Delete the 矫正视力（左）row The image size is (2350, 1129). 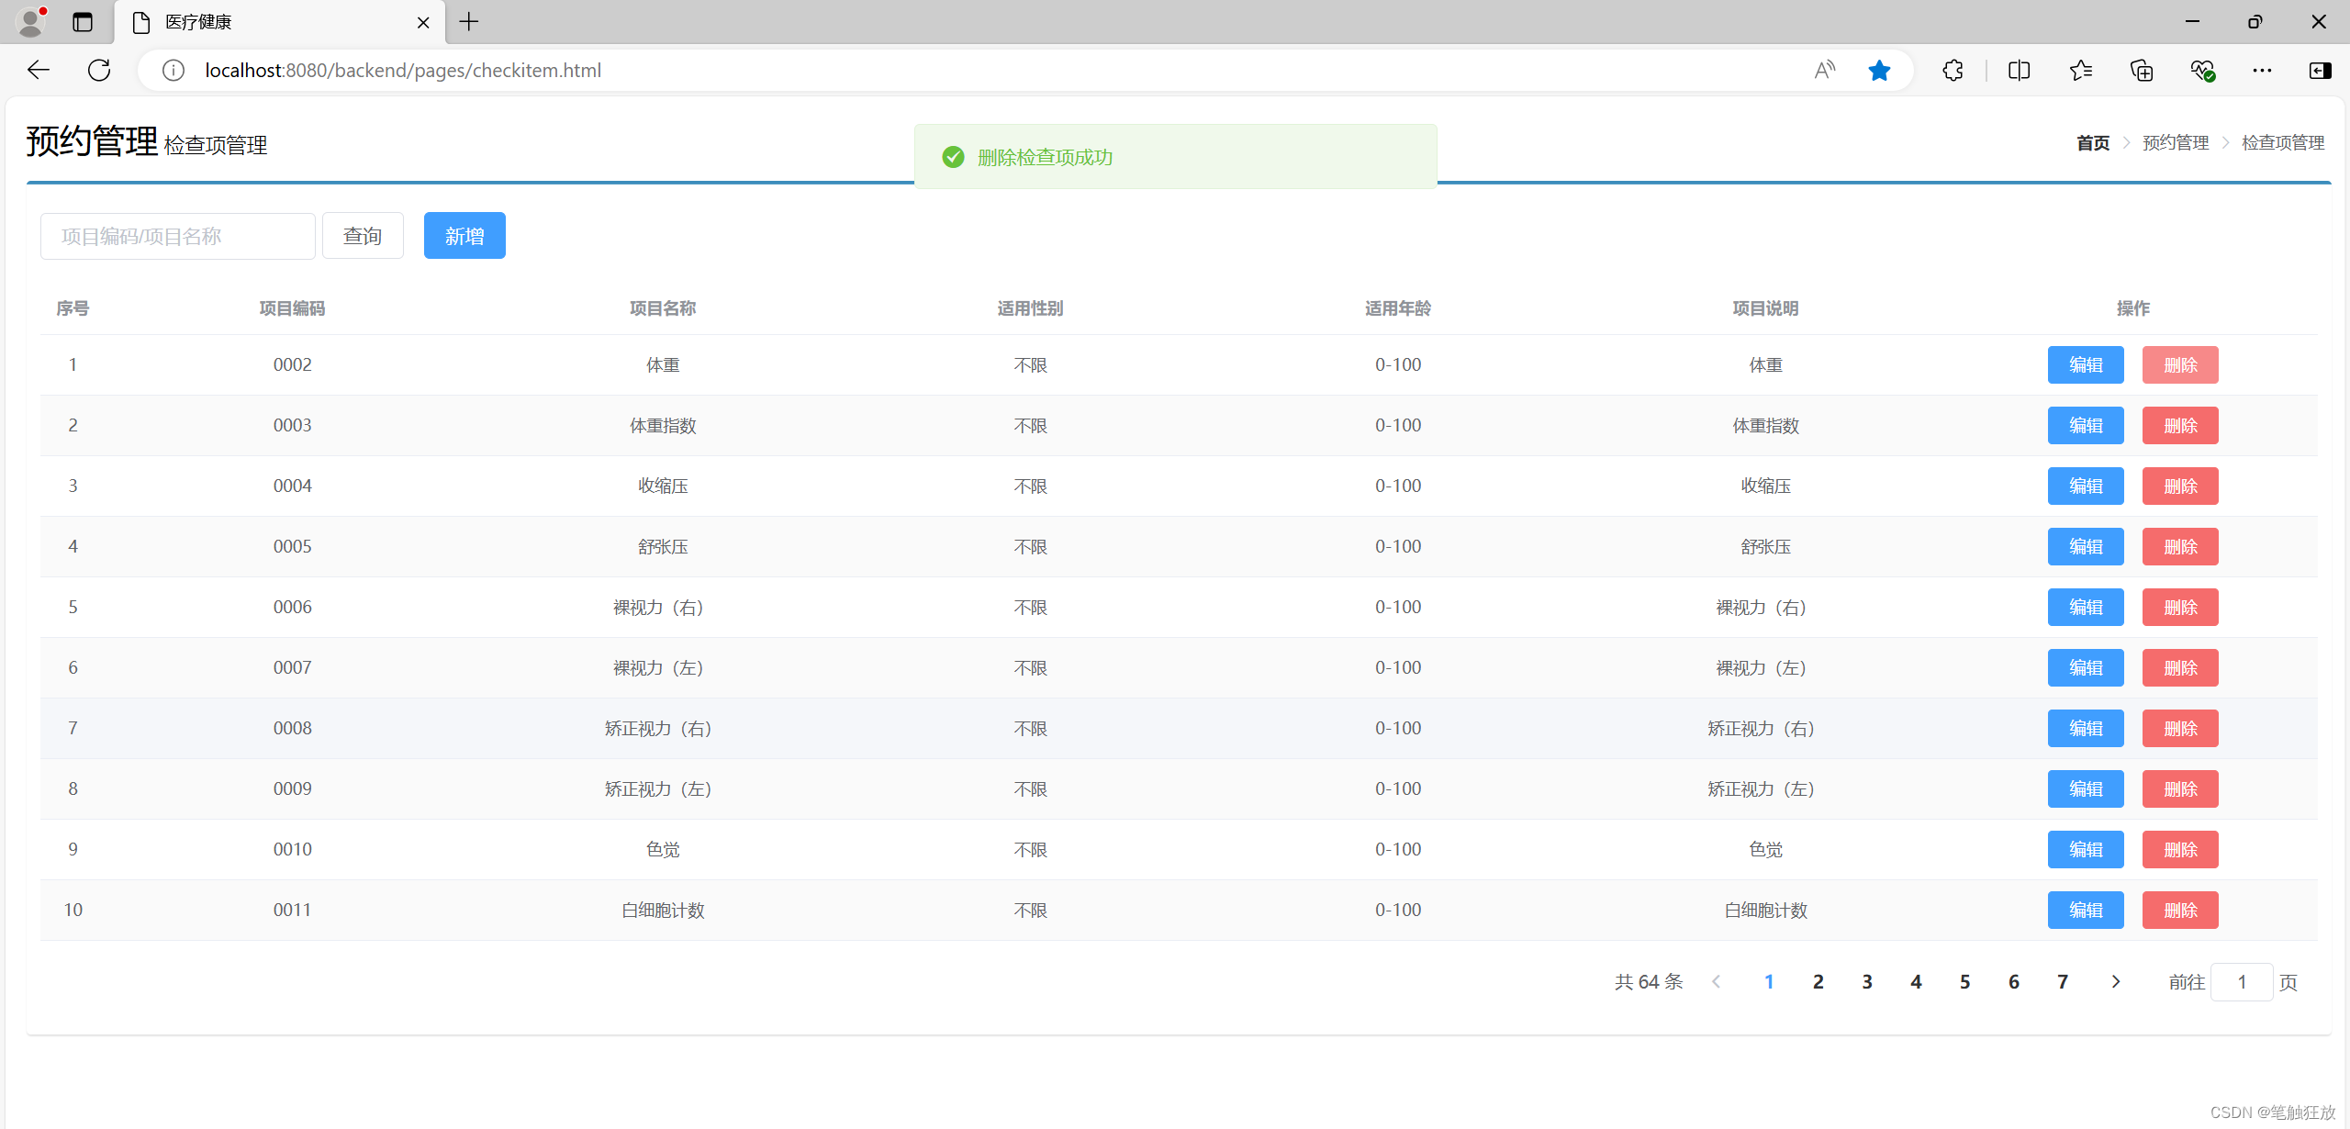coord(2180,788)
